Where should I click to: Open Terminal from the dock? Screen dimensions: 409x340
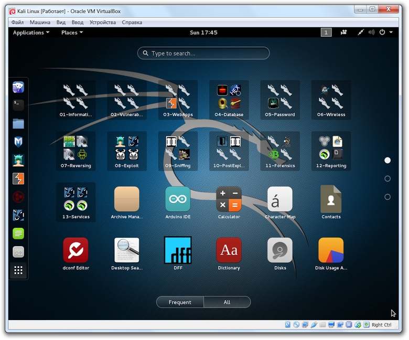coord(18,105)
